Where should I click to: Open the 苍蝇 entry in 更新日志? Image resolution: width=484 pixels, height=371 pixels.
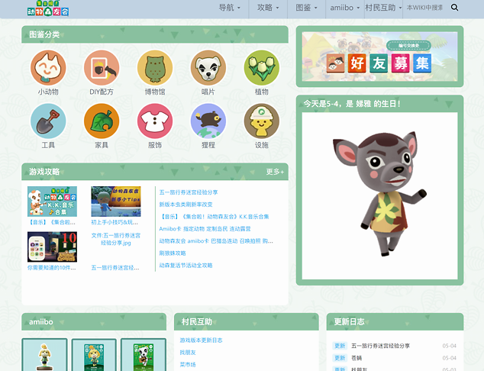tap(357, 358)
